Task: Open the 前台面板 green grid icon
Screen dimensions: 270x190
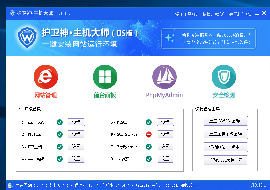Action: [105, 77]
